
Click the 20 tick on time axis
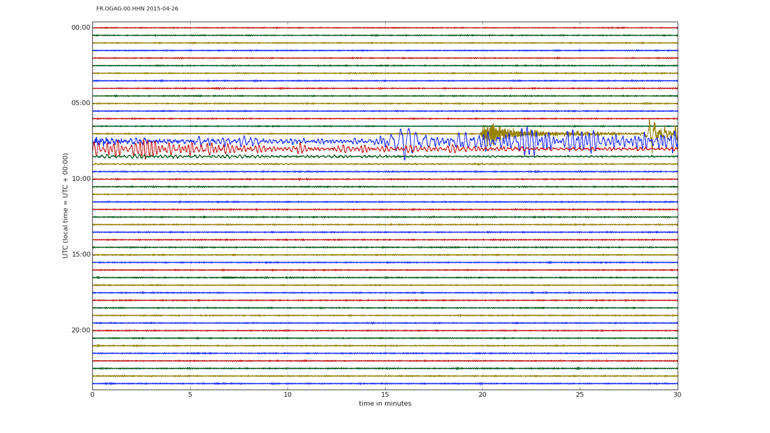482,395
